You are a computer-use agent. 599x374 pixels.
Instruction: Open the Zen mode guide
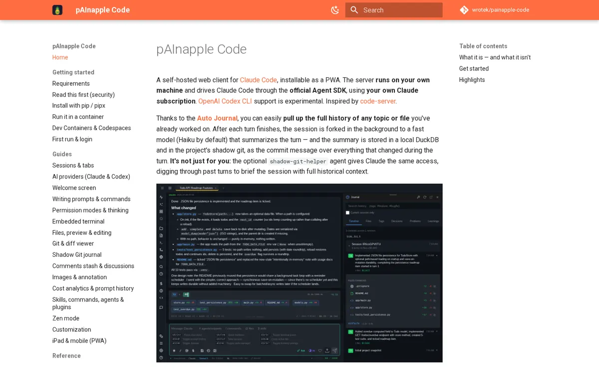coord(66,319)
